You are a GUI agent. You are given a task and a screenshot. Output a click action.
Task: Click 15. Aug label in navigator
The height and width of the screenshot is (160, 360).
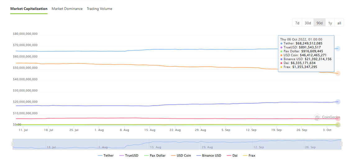(x=155, y=147)
